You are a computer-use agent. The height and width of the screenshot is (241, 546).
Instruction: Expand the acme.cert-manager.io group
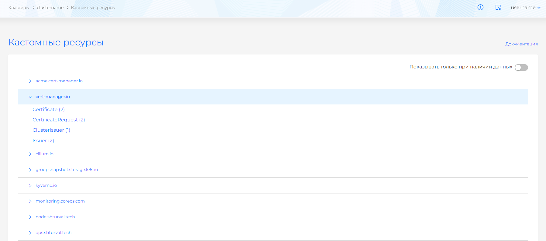30,81
